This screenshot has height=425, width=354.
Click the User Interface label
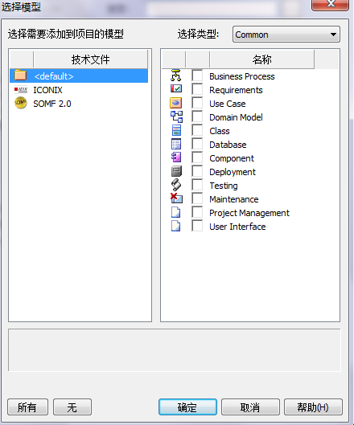(x=237, y=227)
